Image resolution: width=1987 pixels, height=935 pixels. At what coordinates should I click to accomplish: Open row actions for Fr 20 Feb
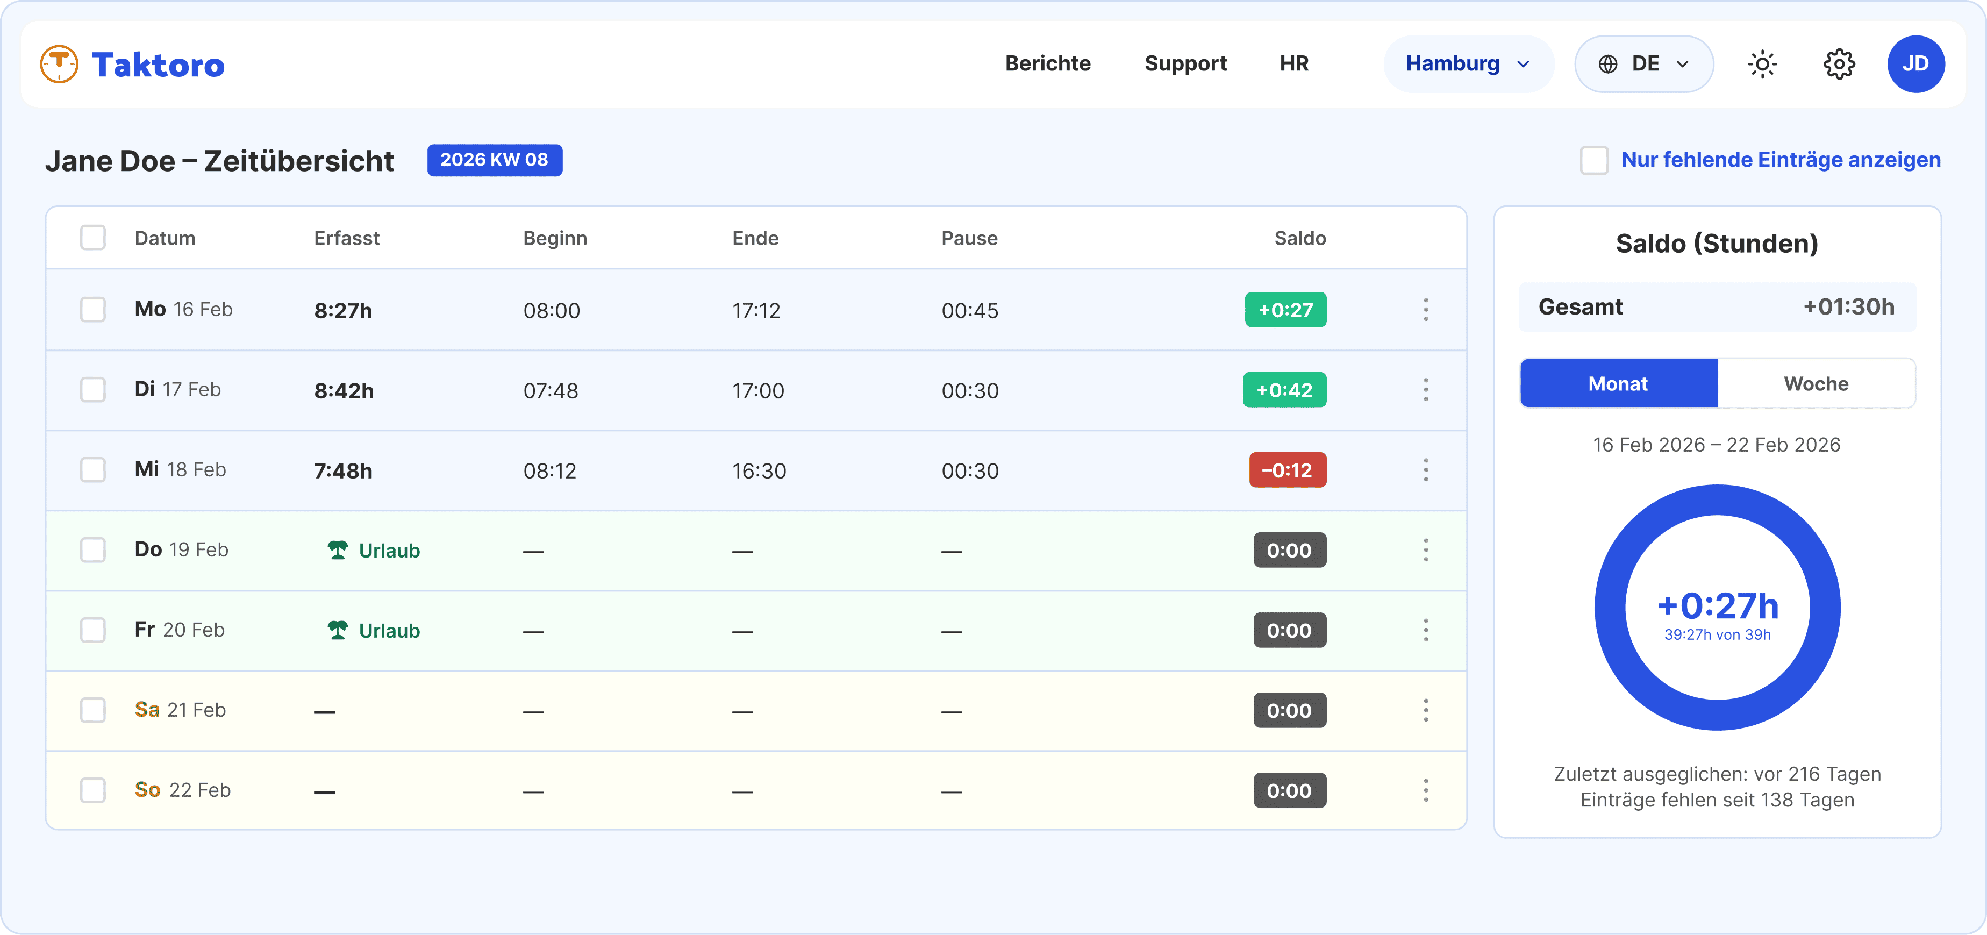coord(1425,630)
